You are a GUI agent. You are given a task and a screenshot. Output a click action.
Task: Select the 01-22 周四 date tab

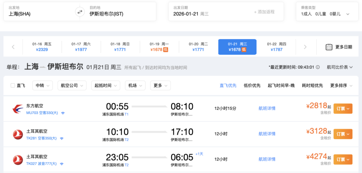click(276, 47)
